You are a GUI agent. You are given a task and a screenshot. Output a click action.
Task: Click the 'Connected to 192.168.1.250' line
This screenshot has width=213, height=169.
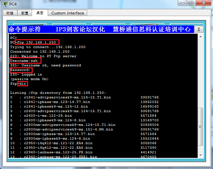(40, 52)
